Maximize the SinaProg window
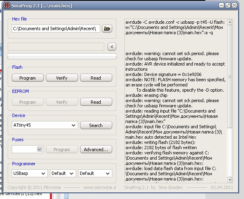 (228, 6)
